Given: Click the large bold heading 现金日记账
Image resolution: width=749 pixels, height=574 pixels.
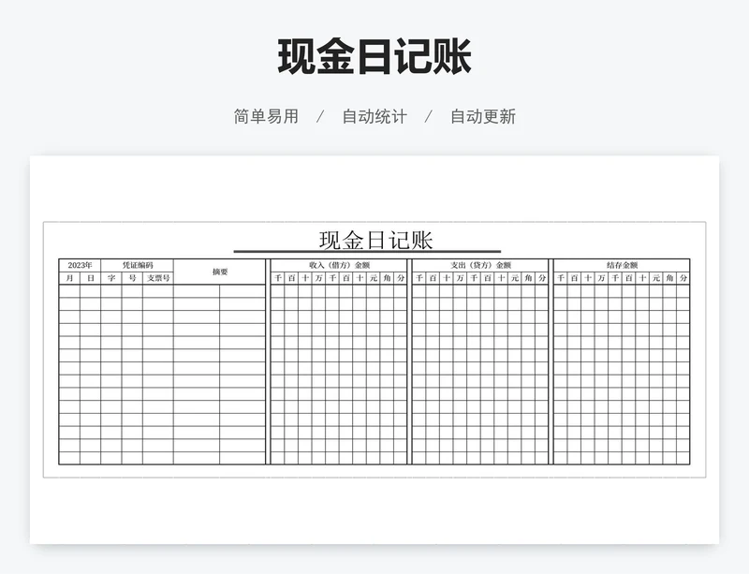Looking at the screenshot, I should [374, 56].
